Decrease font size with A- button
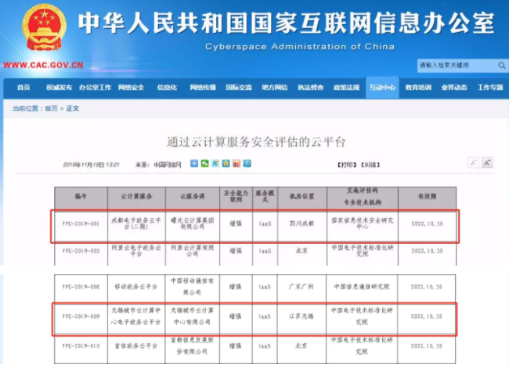The height and width of the screenshot is (368, 509). pyautogui.click(x=473, y=163)
